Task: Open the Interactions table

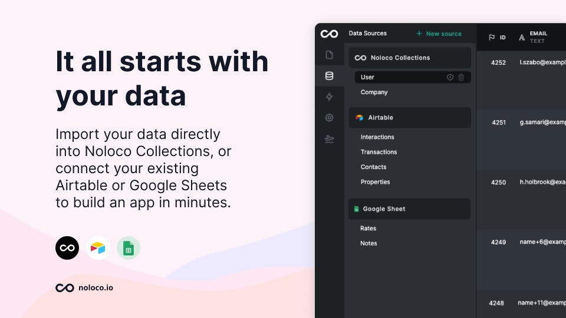Action: 377,137
